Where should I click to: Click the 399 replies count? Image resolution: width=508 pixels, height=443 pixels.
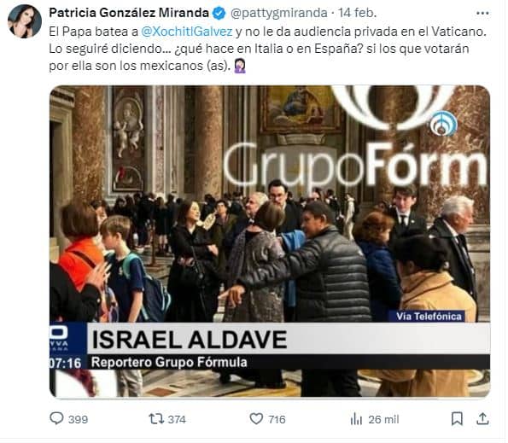78,419
